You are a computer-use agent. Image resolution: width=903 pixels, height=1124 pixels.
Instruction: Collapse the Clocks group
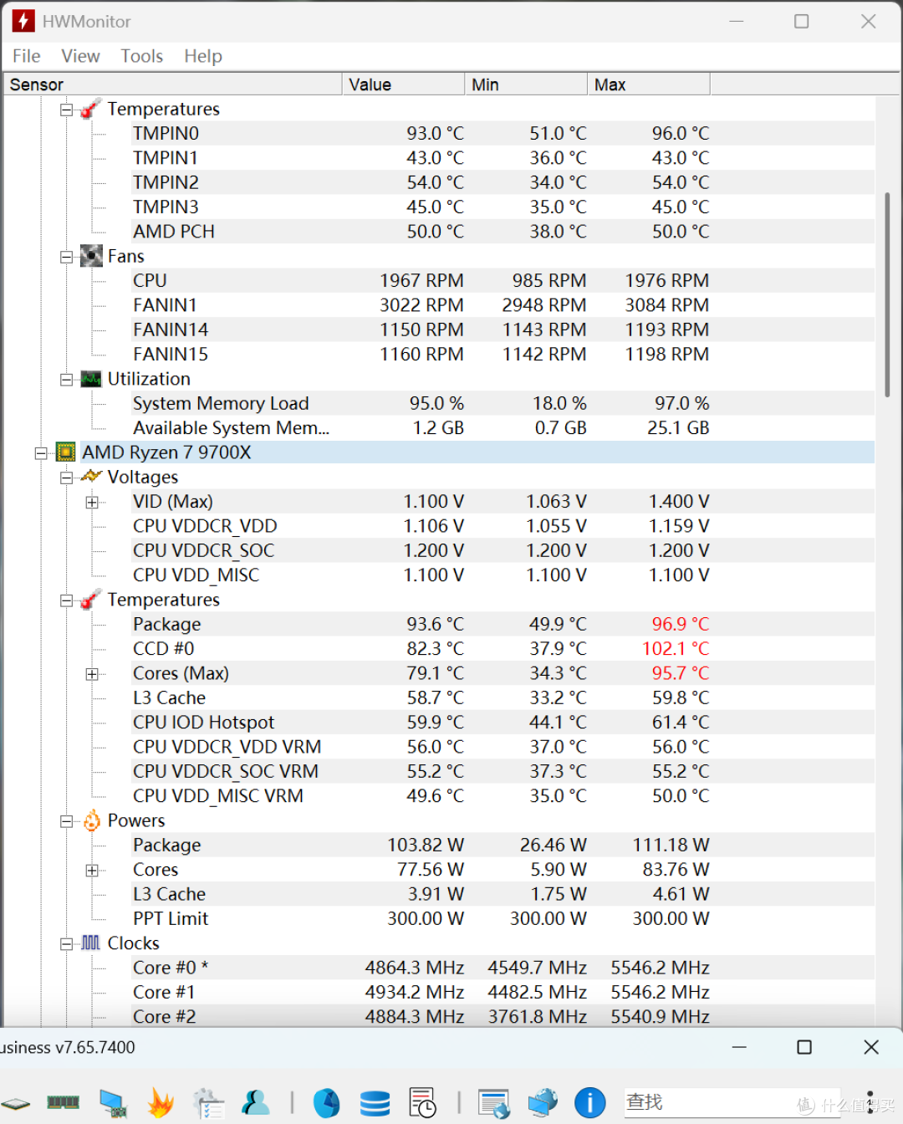tap(66, 943)
